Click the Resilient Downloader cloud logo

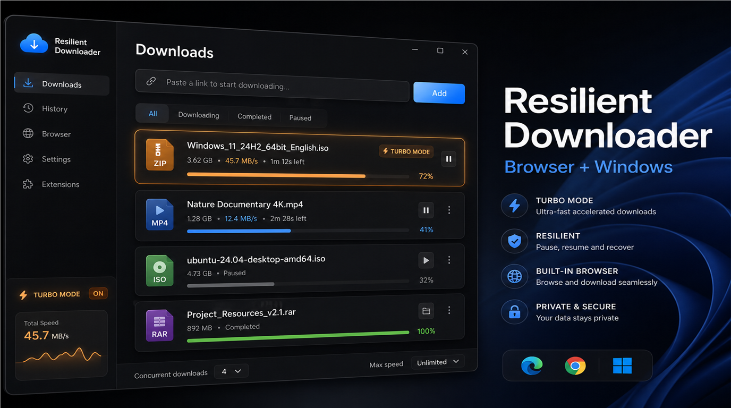coord(34,45)
